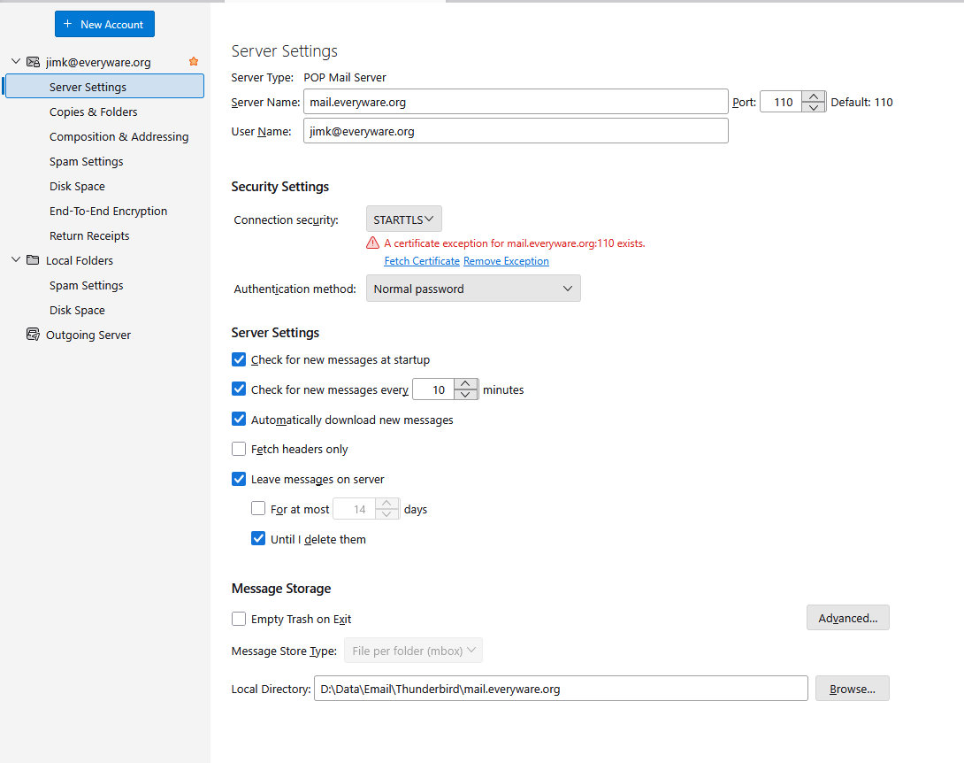Enable Empty Trash on Exit
The image size is (964, 763).
point(239,619)
